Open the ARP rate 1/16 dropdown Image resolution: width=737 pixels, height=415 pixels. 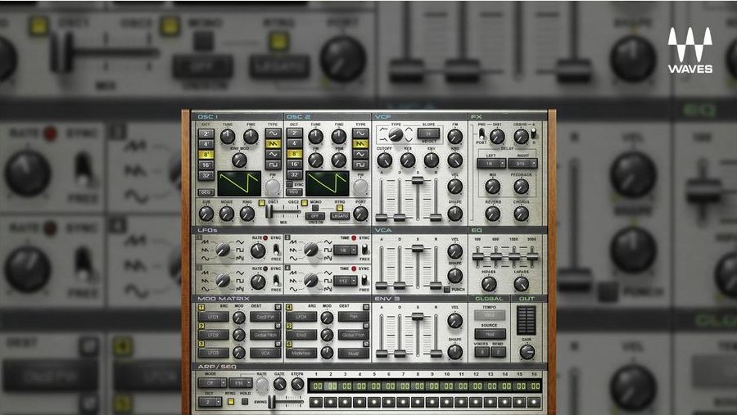point(241,384)
